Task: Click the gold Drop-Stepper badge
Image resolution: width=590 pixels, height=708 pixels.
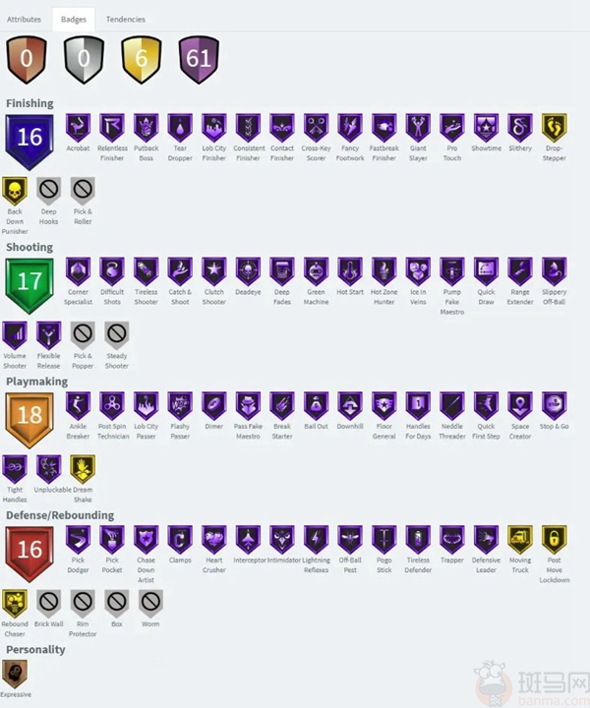Action: point(555,128)
